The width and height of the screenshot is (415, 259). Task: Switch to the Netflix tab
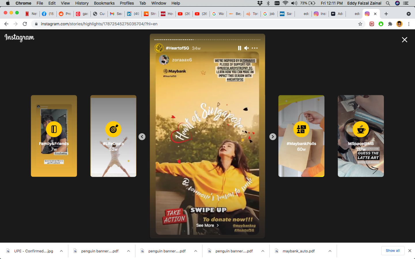point(31,14)
